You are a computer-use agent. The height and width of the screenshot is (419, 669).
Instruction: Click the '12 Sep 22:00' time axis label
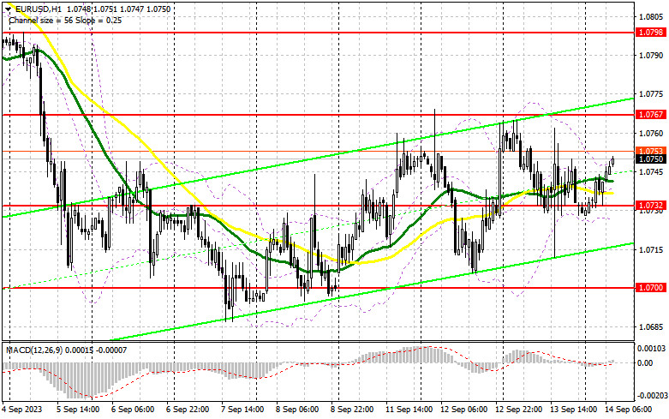click(x=518, y=410)
